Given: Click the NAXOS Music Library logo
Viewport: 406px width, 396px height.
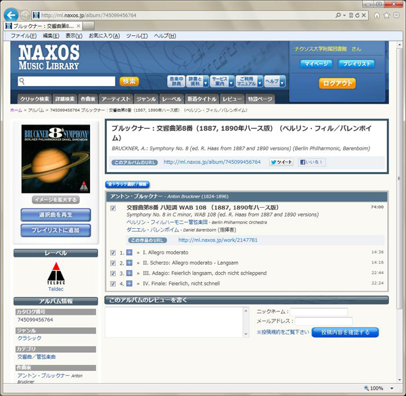Looking at the screenshot, I should 49,58.
